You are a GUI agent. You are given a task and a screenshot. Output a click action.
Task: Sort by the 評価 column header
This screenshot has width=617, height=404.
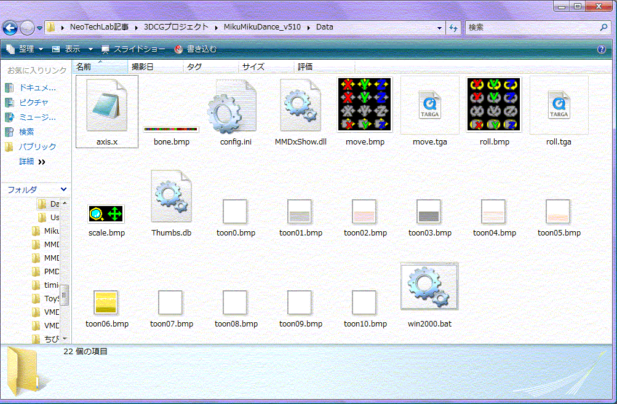(x=324, y=67)
